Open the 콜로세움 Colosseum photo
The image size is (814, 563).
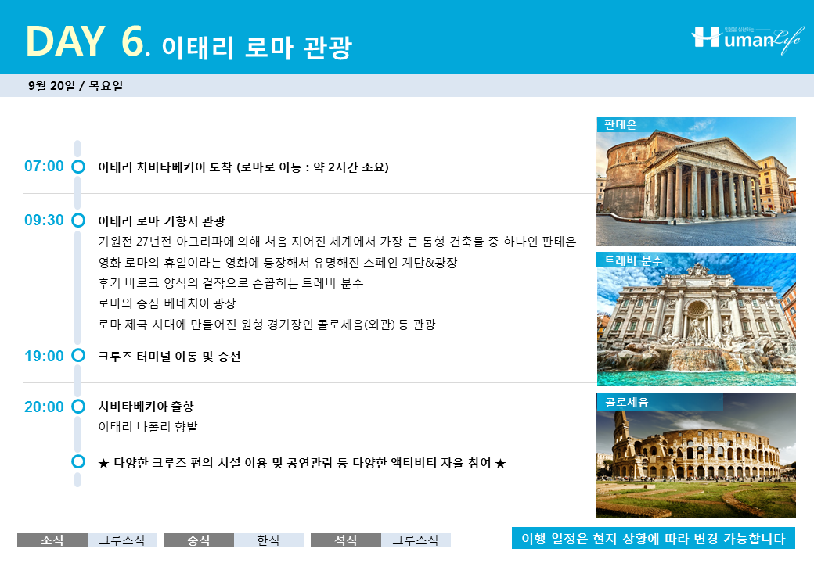(696, 455)
